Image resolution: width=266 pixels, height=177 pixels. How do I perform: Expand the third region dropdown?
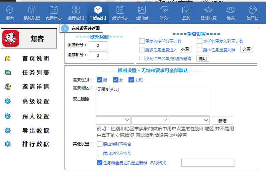pyautogui.click(x=189, y=120)
